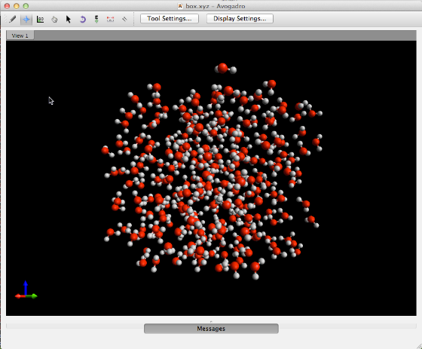Choose the Bond Centric Manipulate tool

pyautogui.click(x=40, y=19)
